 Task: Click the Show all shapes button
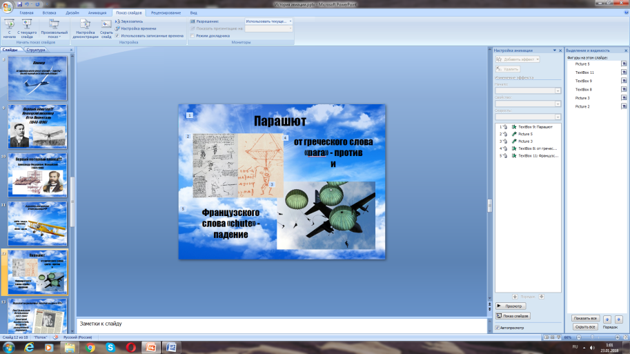pos(585,318)
